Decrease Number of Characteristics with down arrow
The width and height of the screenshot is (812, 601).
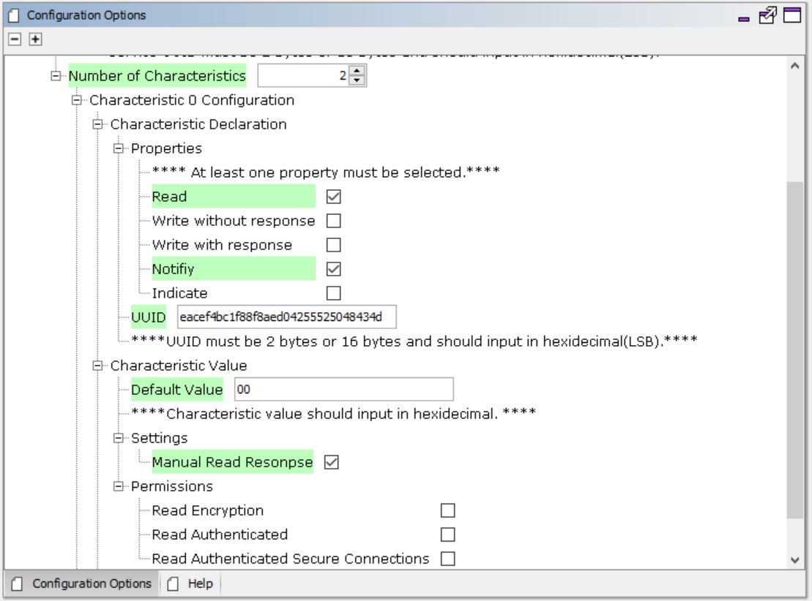pyautogui.click(x=357, y=80)
